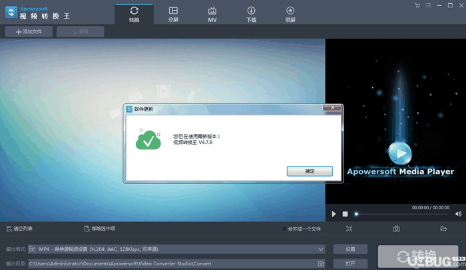Open the snapshot folder icon
The height and width of the screenshot is (270, 466).
443,229
